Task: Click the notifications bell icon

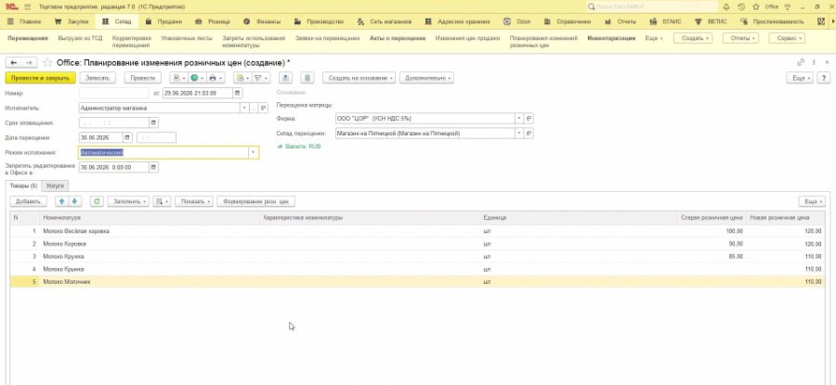Action: pyautogui.click(x=726, y=6)
